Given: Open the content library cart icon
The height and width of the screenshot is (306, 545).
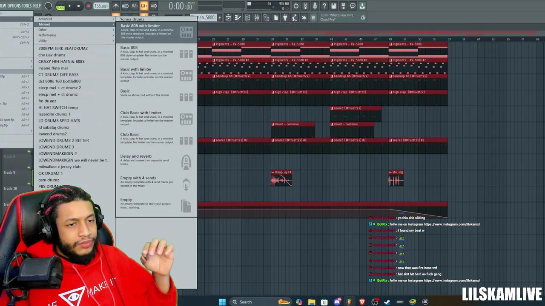Looking at the screenshot, I should [313, 17].
